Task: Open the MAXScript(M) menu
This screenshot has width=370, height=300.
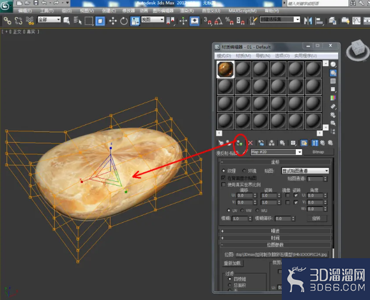Action: (x=242, y=11)
